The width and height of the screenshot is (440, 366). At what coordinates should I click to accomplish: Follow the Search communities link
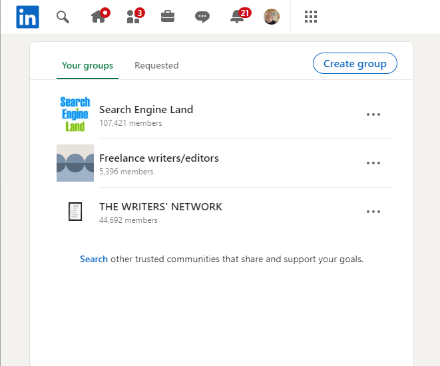click(94, 259)
